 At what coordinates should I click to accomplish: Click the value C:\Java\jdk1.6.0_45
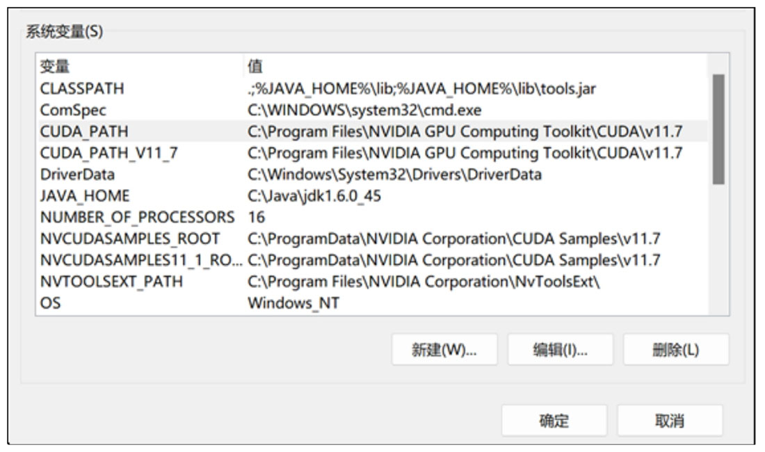click(x=314, y=196)
